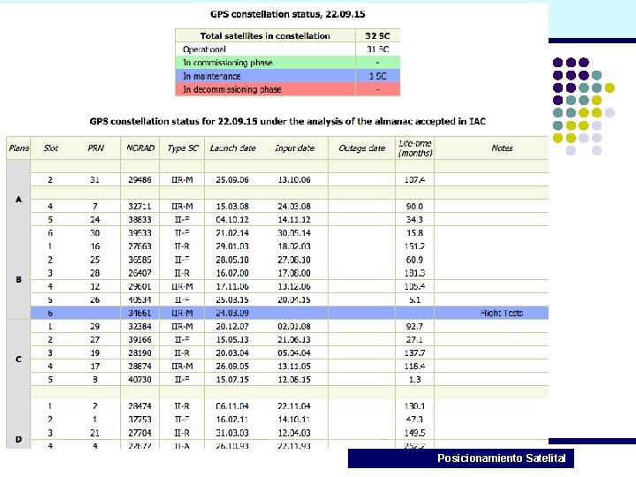
Task: Click launch date '28.05.10'
Action: [x=232, y=260]
